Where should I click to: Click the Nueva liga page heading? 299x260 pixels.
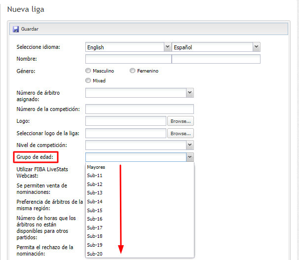tap(26, 9)
